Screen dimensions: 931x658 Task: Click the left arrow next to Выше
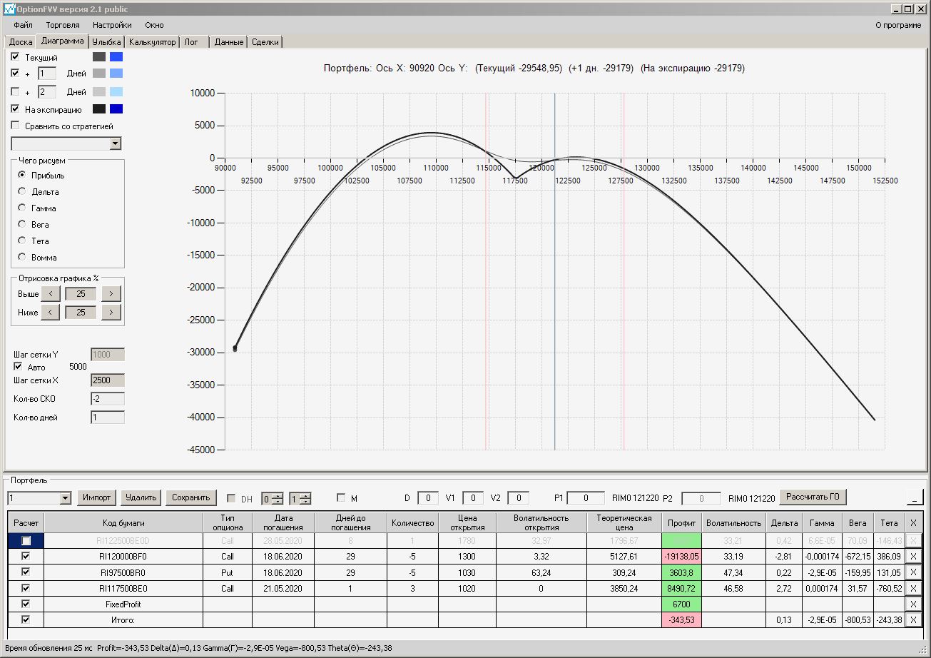(x=50, y=294)
